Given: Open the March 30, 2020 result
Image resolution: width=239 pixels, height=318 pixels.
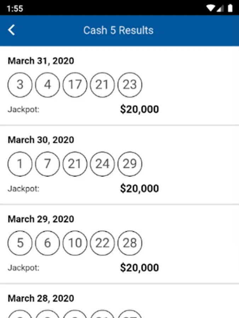Looking at the screenshot, I should (41, 140).
